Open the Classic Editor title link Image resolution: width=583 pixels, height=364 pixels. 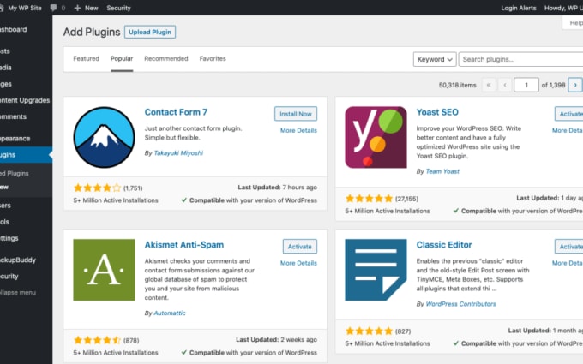(444, 245)
